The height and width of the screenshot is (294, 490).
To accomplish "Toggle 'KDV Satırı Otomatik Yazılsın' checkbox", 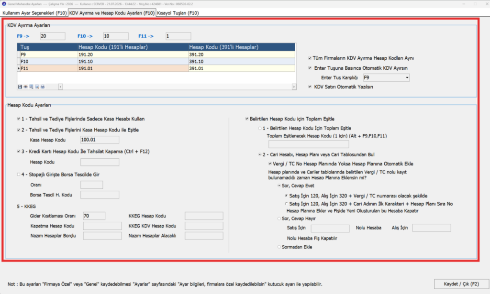I will tap(310, 87).
